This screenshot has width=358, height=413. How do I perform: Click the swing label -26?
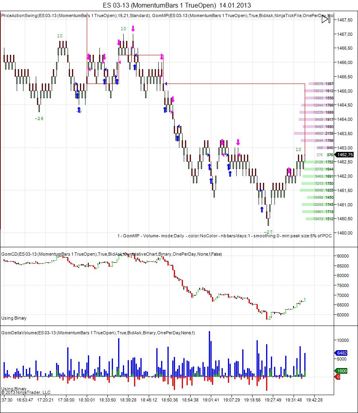pos(39,118)
